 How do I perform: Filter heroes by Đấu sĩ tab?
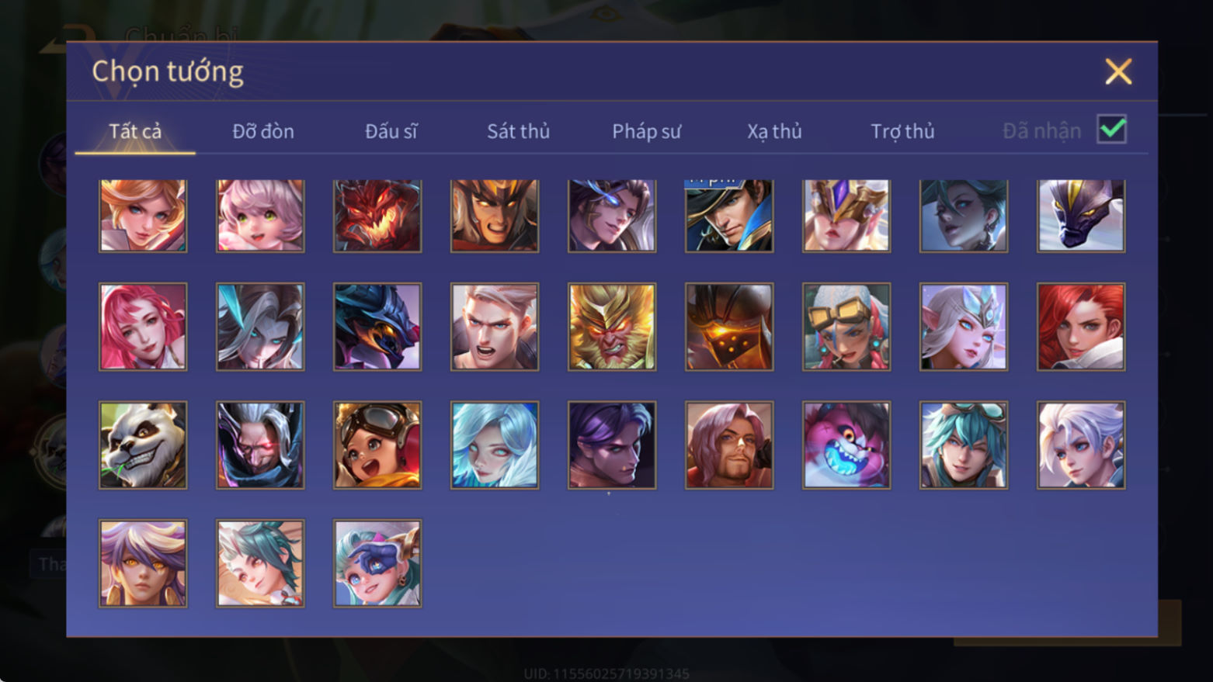coord(391,131)
